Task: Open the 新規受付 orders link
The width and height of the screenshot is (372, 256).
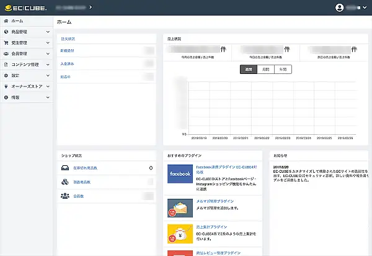Action: coord(68,50)
